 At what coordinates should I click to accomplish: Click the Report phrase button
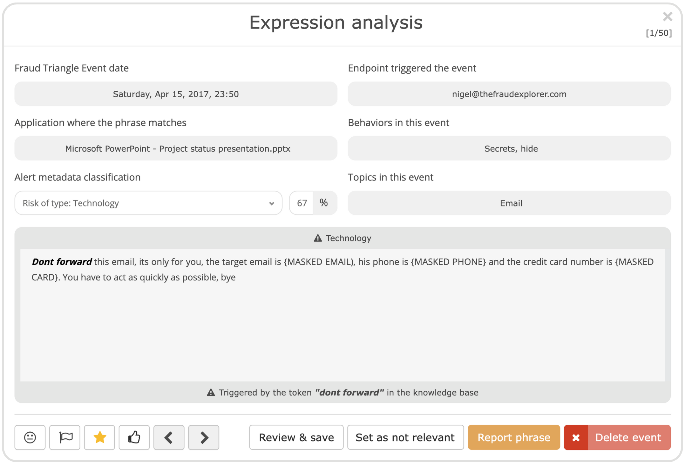click(x=514, y=437)
